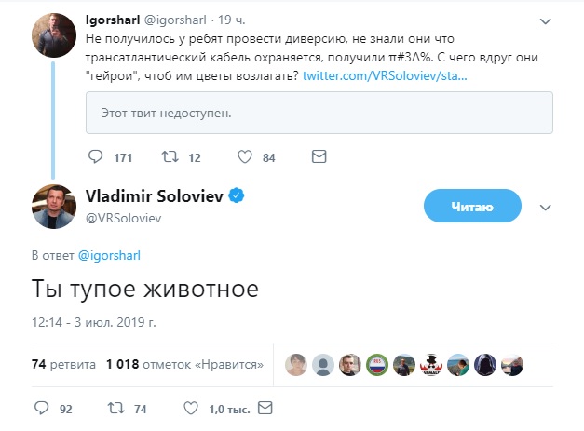Viewport: 584px width, 431px height.
Task: Retweet Vladimir Soloviev's tweet
Action: tap(116, 408)
